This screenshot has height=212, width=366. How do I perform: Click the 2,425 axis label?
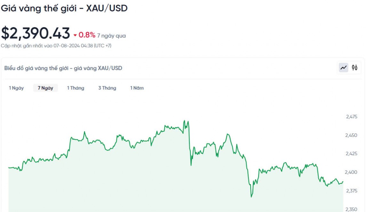point(352,154)
